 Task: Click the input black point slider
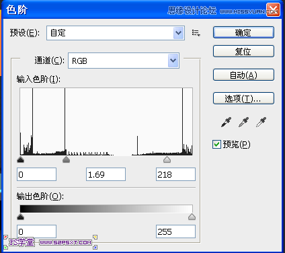pyautogui.click(x=21, y=159)
